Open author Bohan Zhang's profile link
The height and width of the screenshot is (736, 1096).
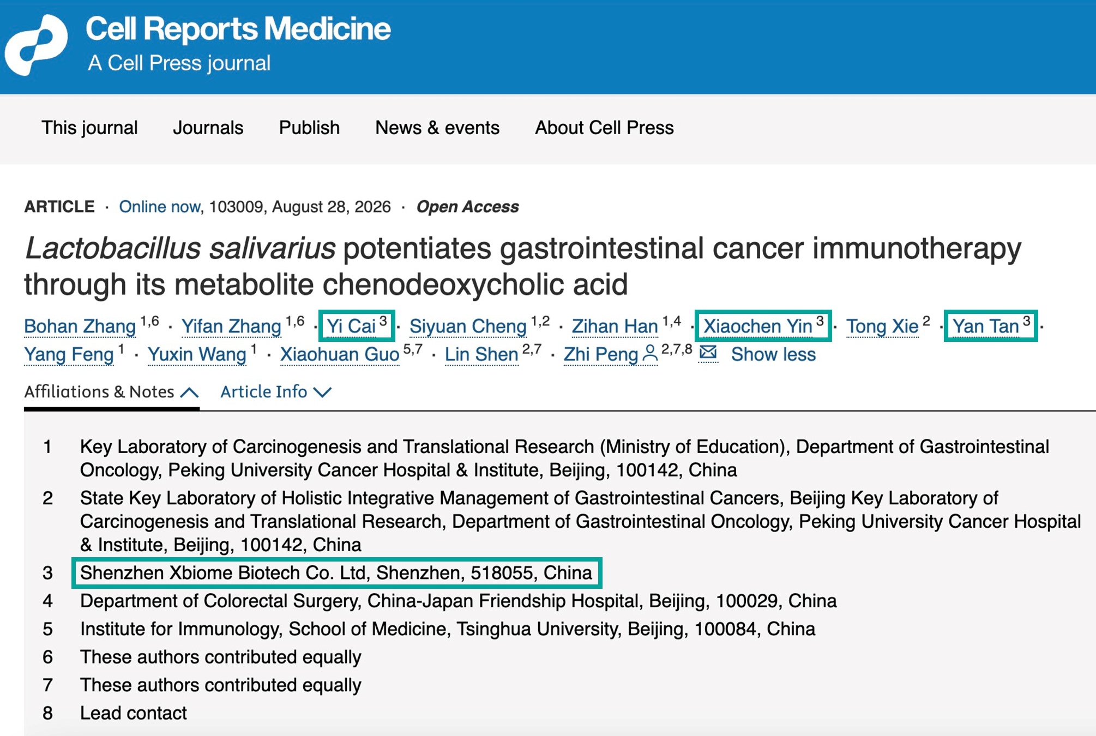coord(80,326)
